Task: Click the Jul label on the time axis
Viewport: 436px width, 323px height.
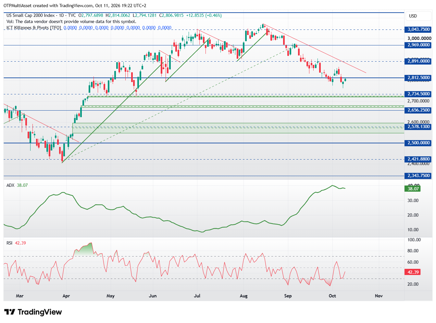Action: pyautogui.click(x=197, y=296)
